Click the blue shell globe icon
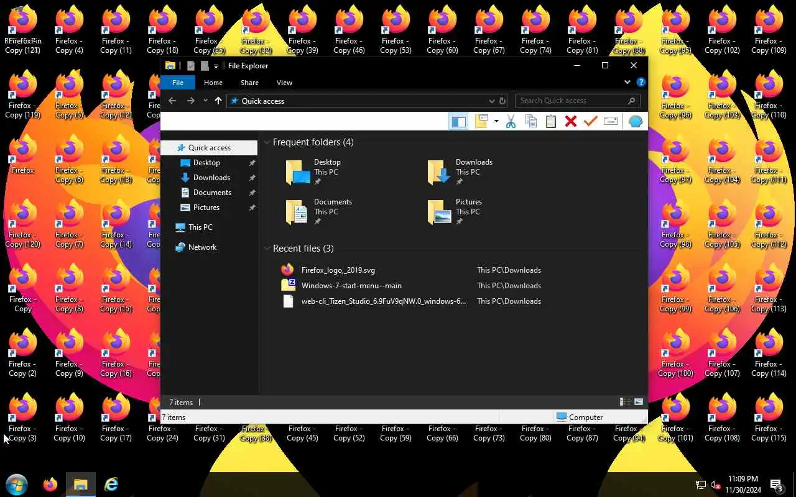796x497 pixels. click(x=635, y=122)
